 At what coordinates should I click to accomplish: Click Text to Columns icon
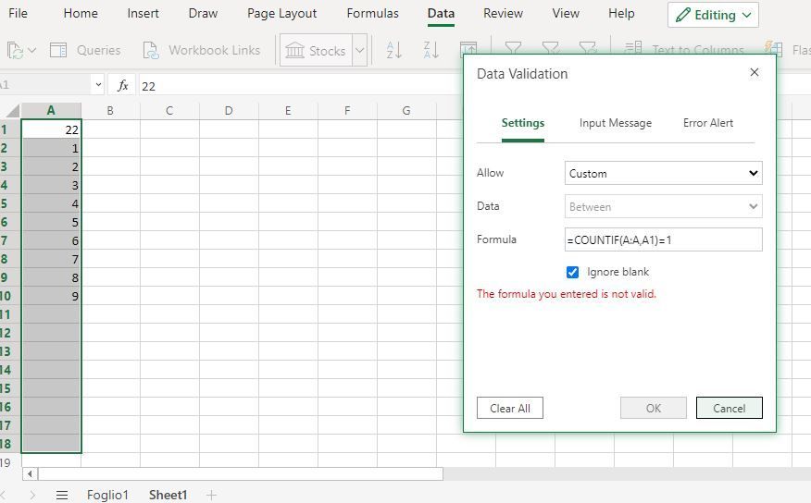(x=632, y=49)
